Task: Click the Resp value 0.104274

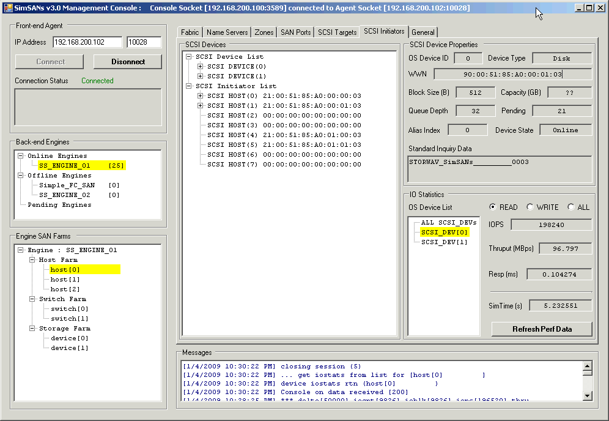Action: [559, 274]
